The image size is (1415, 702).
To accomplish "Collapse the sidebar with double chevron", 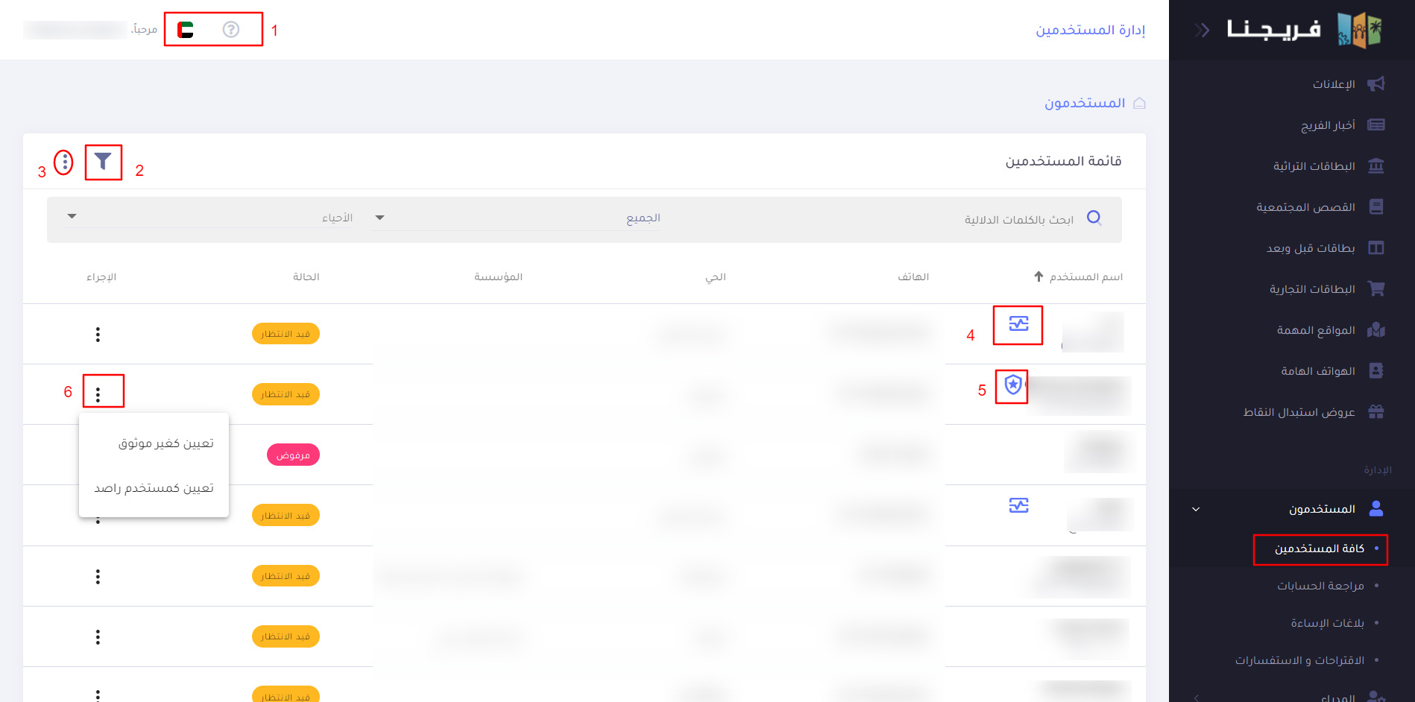I will (1201, 30).
